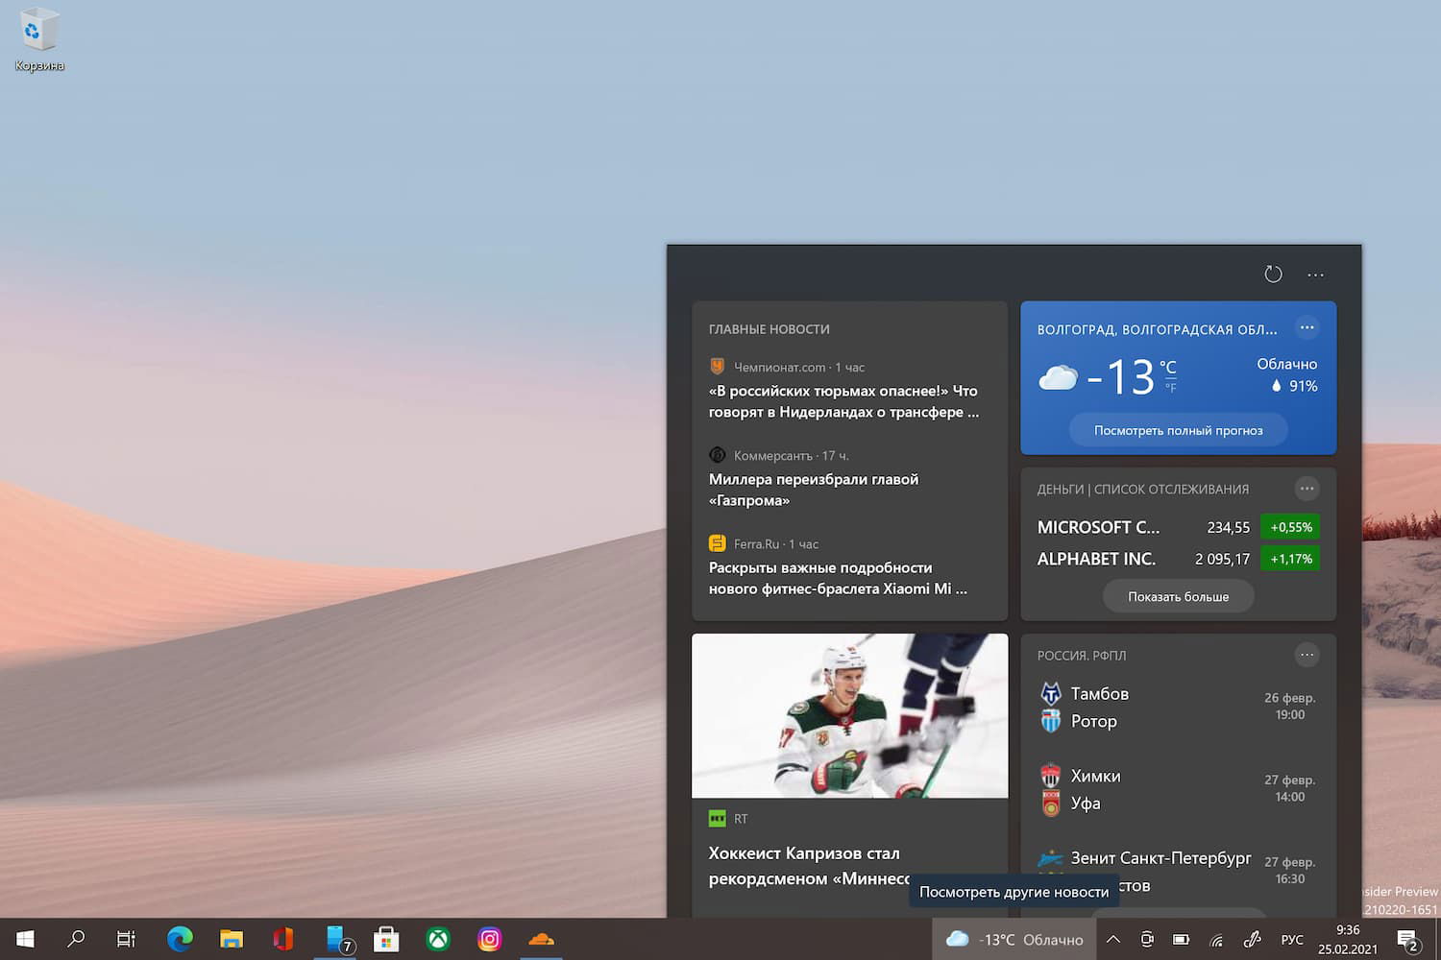Show hidden system tray icons
The width and height of the screenshot is (1441, 960).
coord(1112,939)
